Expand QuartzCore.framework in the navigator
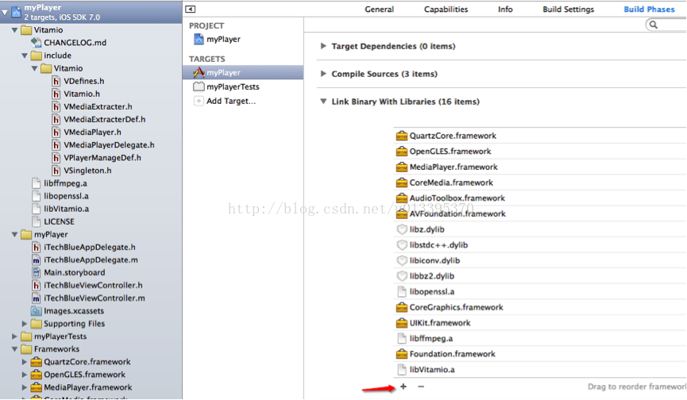The width and height of the screenshot is (687, 400). coord(25,362)
